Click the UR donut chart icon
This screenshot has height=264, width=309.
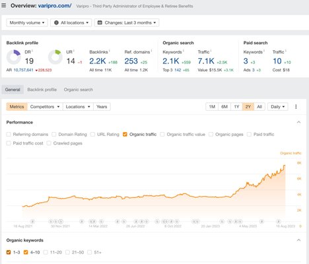55,57
